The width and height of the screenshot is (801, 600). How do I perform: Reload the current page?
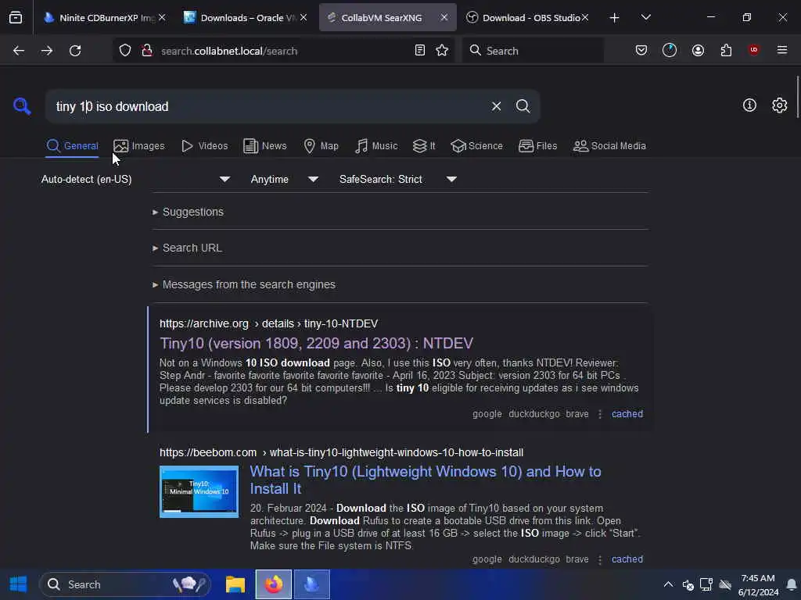(x=75, y=51)
